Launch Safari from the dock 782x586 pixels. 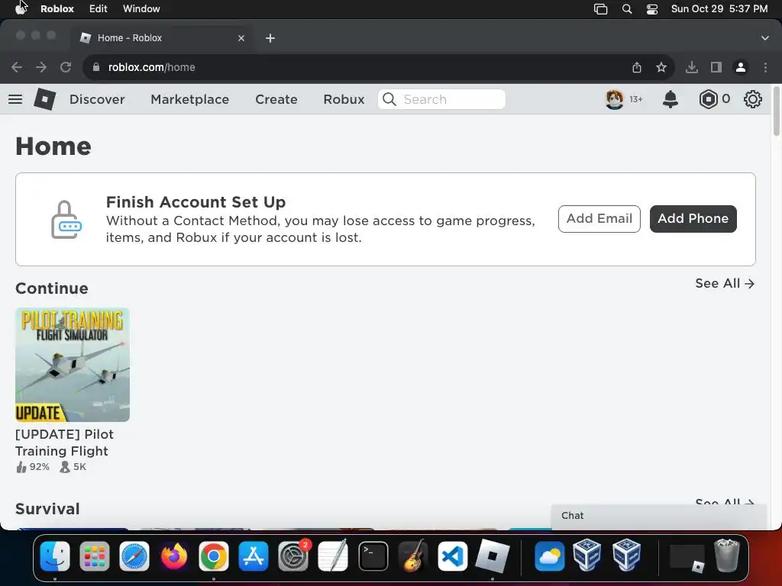pyautogui.click(x=134, y=556)
